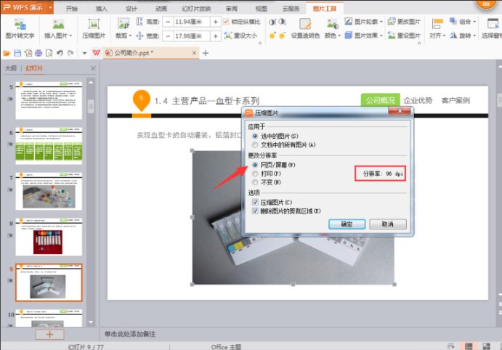The height and width of the screenshot is (350, 502).
Task: Open a new document tab with plus icon
Action: click(x=206, y=53)
